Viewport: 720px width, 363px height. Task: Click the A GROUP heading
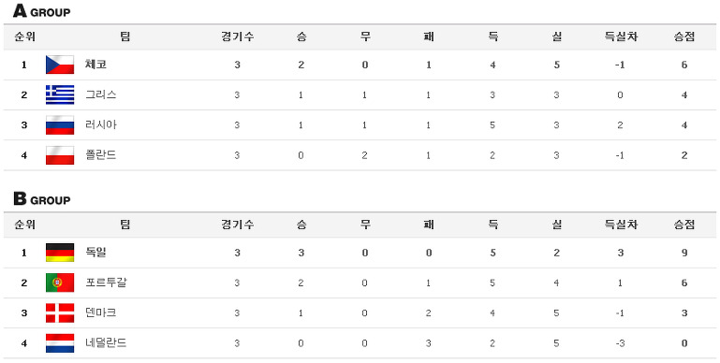click(x=41, y=10)
